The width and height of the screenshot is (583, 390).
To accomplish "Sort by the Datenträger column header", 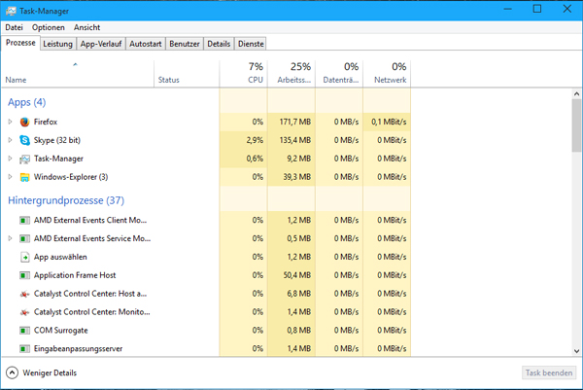I will coord(339,74).
